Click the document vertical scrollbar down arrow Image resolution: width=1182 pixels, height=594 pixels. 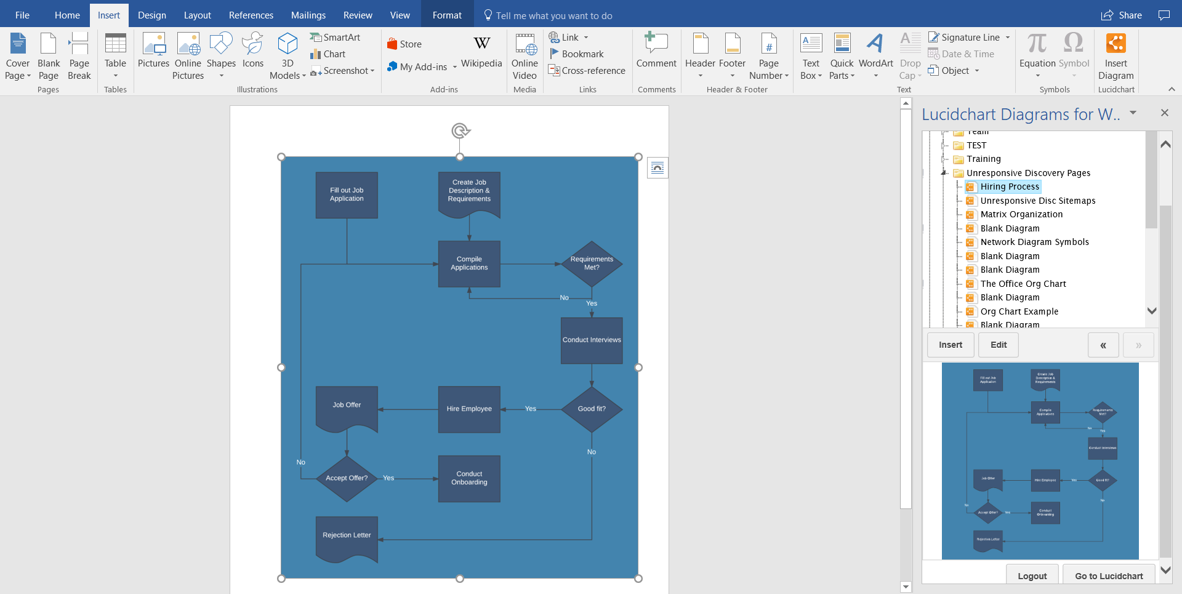[906, 587]
